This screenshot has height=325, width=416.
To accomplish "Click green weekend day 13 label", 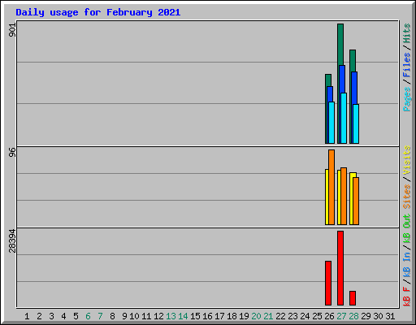I will [171, 316].
